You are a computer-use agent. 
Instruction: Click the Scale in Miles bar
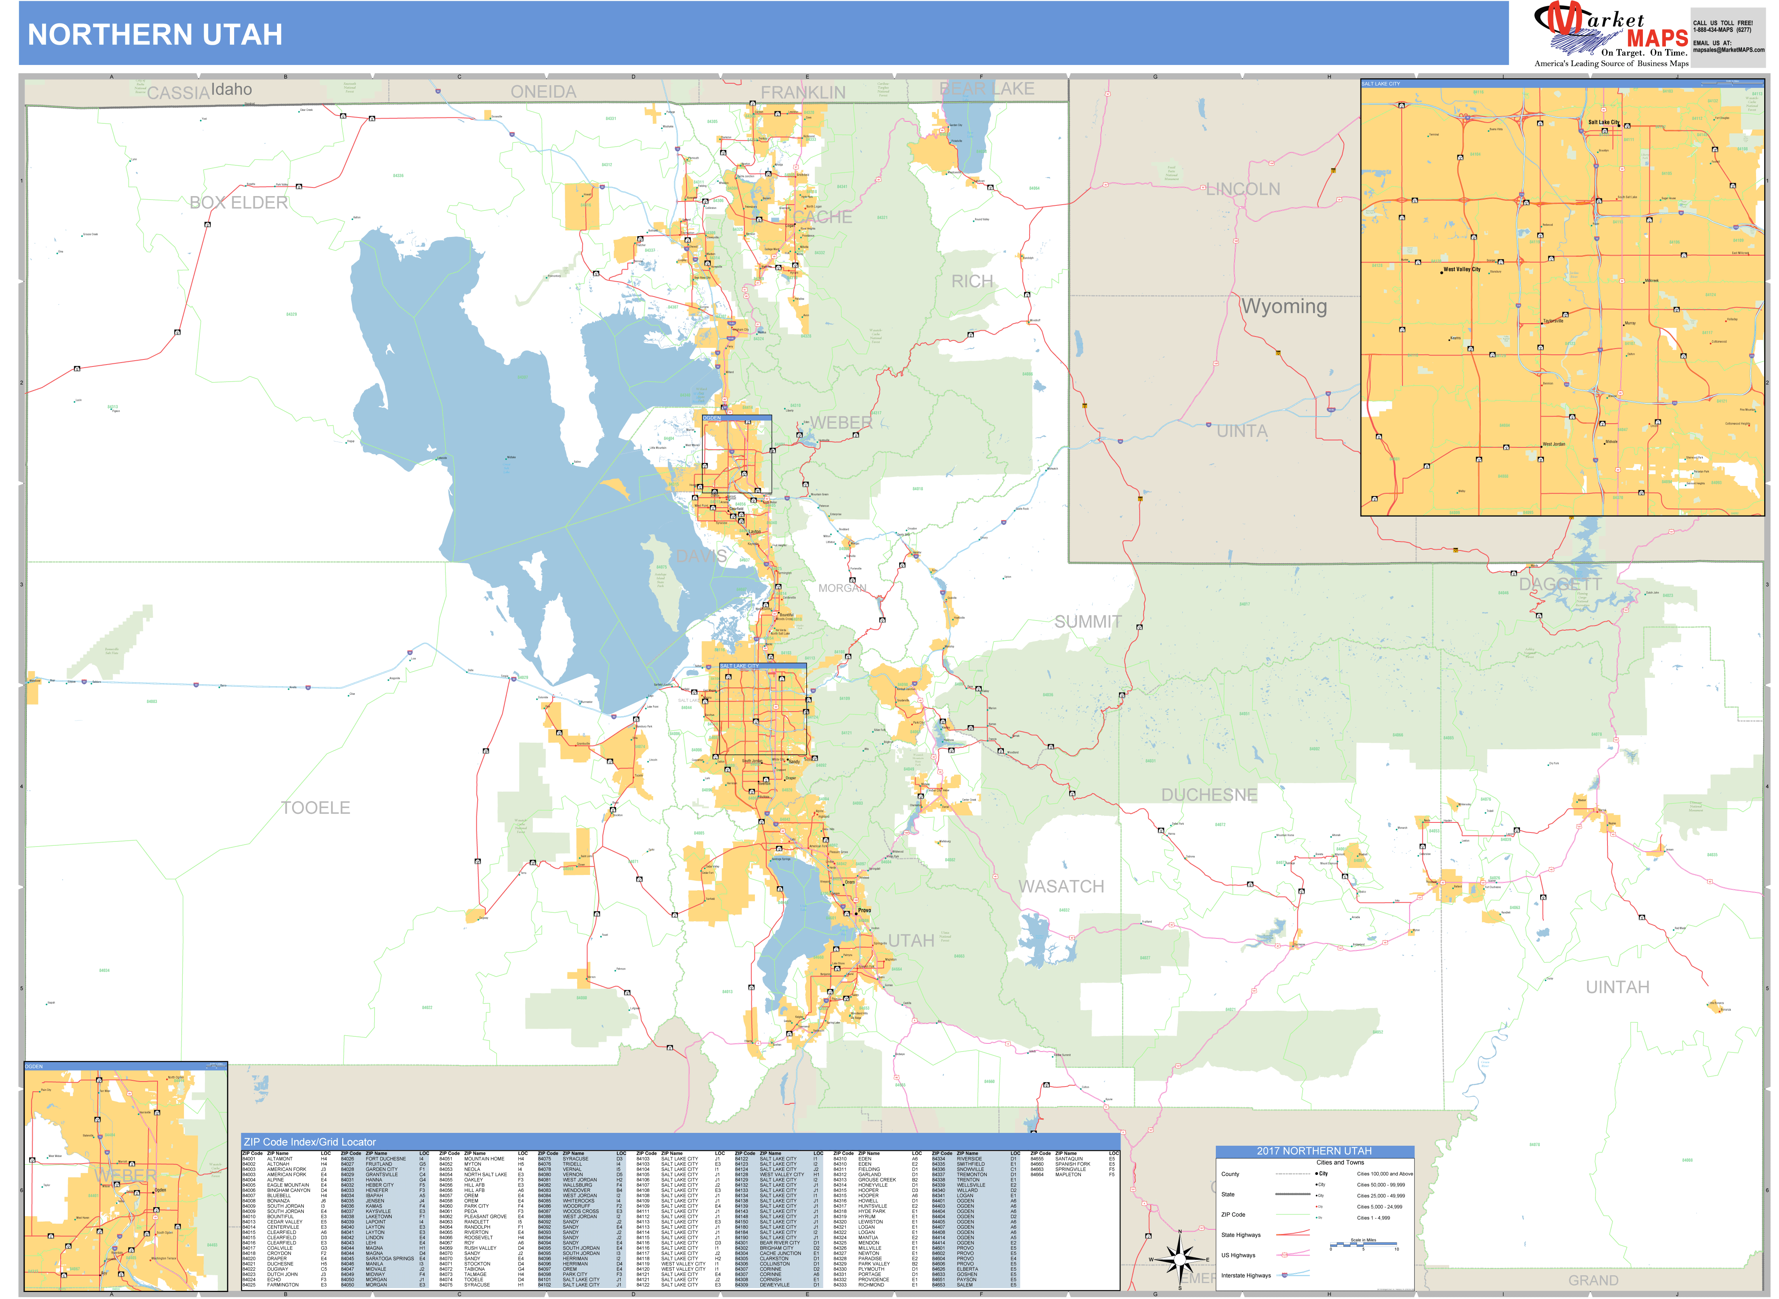click(x=1364, y=1244)
